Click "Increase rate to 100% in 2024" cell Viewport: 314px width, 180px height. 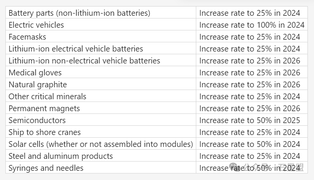pos(252,25)
